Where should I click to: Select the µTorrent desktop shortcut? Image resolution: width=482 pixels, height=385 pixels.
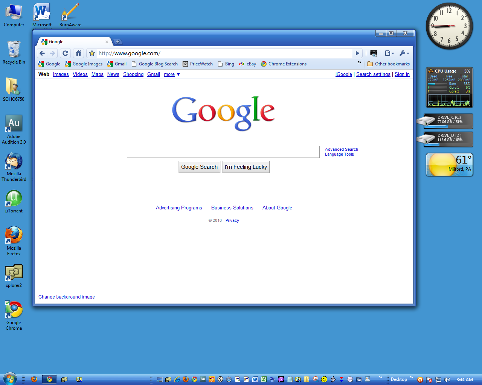pos(14,202)
